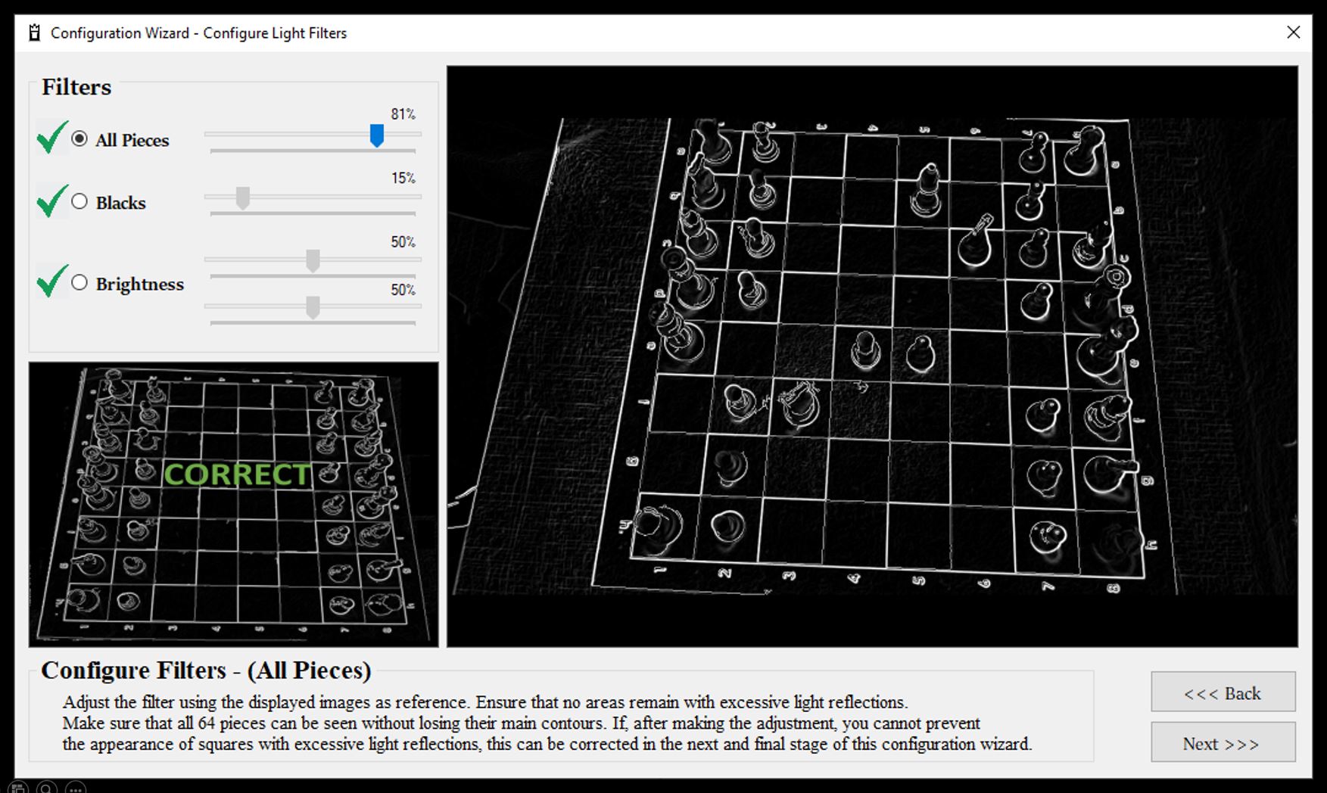Screen dimensions: 1327x793
Task: Click the Configure Filters - (All Pieces) heading
Action: tap(206, 670)
